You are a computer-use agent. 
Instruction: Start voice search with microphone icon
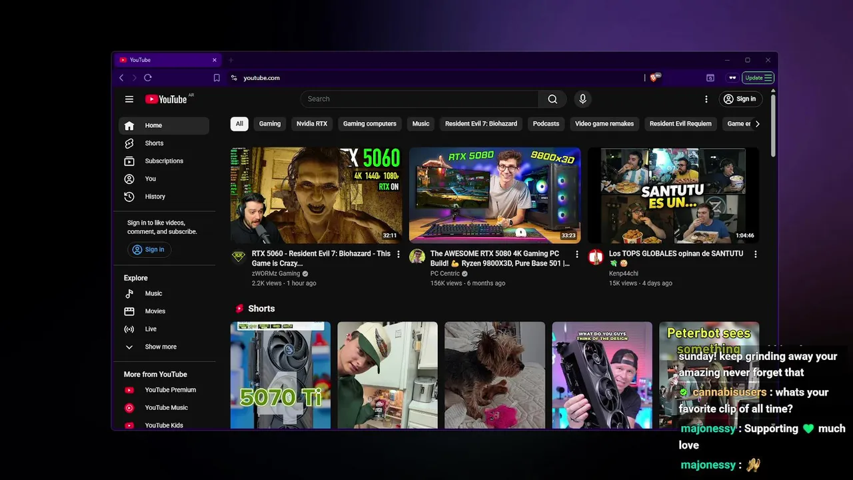[582, 99]
